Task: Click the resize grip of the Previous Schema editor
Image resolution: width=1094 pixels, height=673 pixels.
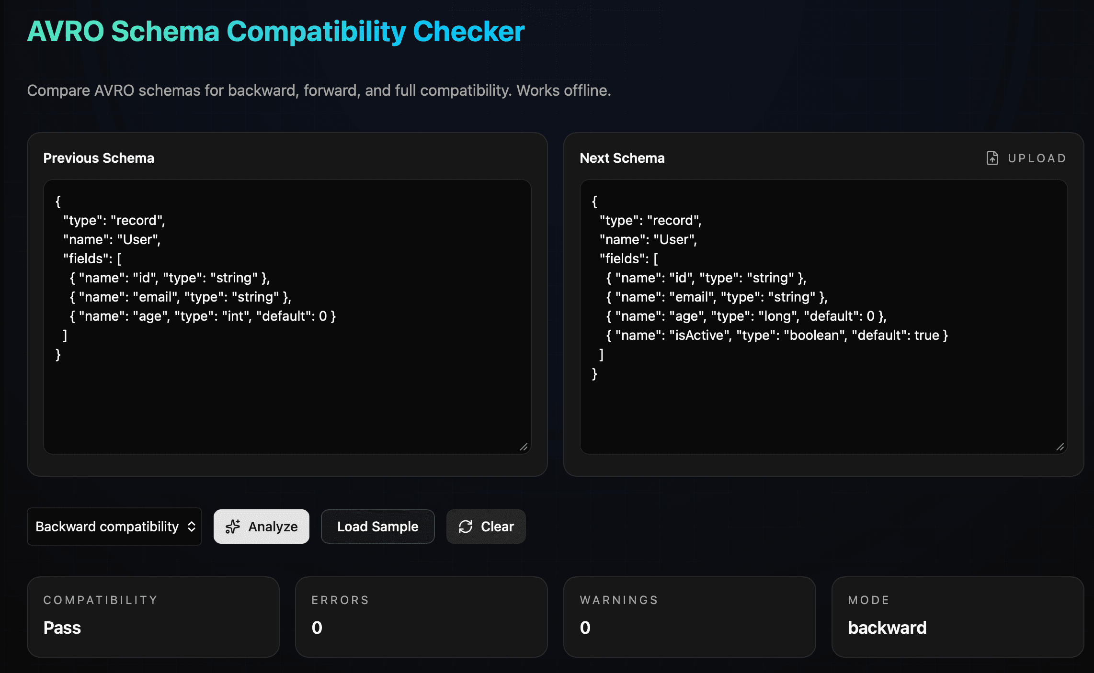Action: tap(524, 446)
